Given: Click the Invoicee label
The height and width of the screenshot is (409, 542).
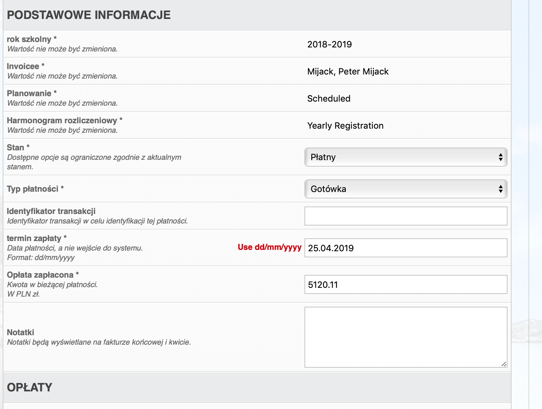Looking at the screenshot, I should point(26,66).
